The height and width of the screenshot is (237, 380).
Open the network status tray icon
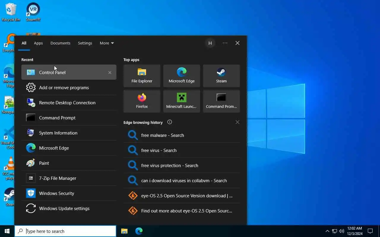(x=335, y=231)
